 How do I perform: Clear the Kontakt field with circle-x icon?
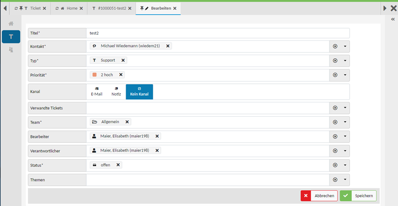click(x=335, y=46)
